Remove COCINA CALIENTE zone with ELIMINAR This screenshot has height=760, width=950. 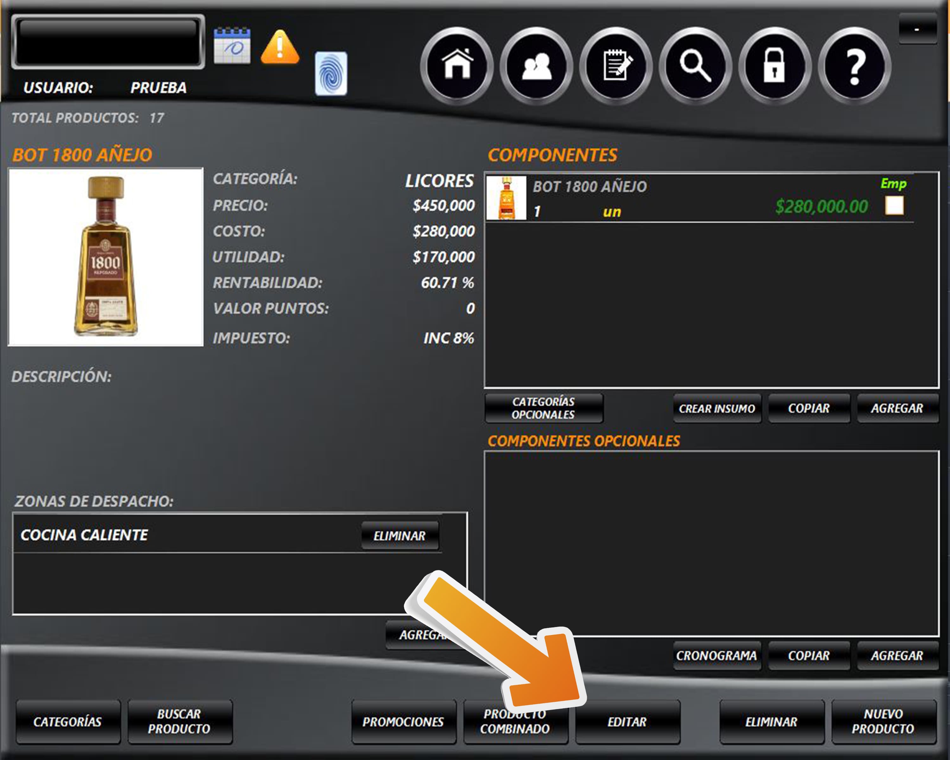click(x=400, y=536)
